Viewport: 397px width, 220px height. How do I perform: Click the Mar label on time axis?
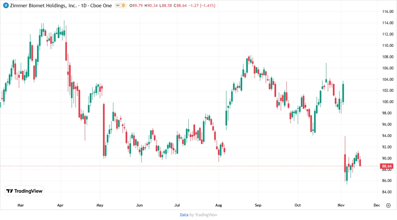[21, 205]
